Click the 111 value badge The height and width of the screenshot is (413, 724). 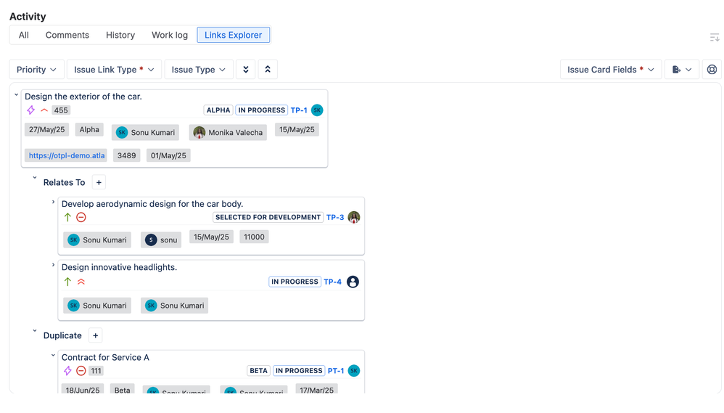point(96,371)
